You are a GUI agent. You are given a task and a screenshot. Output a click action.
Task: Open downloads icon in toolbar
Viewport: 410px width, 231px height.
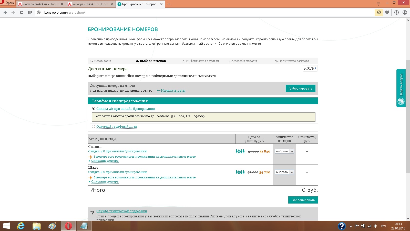396,12
